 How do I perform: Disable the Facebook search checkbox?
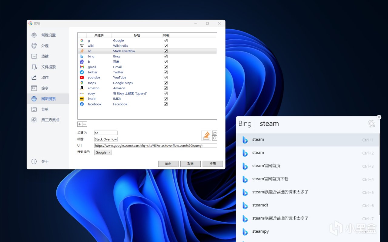166,104
